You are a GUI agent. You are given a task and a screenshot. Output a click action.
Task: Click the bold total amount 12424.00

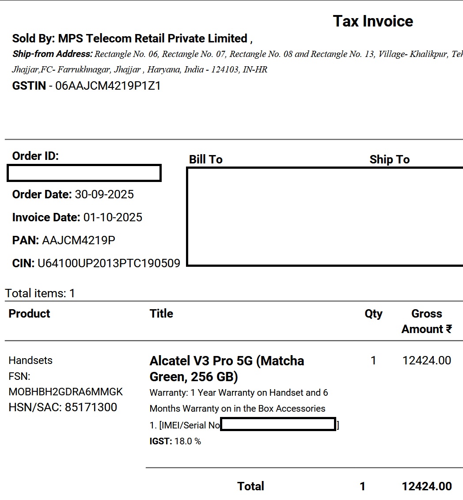(426, 486)
